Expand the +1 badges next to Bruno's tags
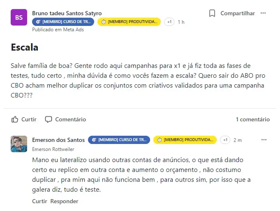Screen dimensions: 280x211 pyautogui.click(x=169, y=22)
